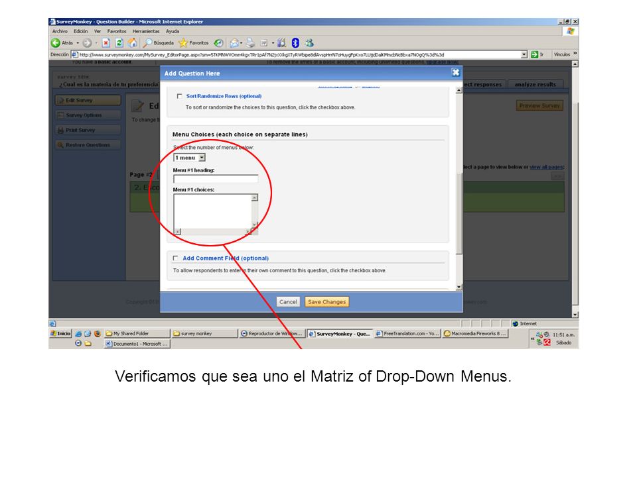Click the dialog scrollbar up arrow
This screenshot has height=477, width=637.
click(x=459, y=91)
